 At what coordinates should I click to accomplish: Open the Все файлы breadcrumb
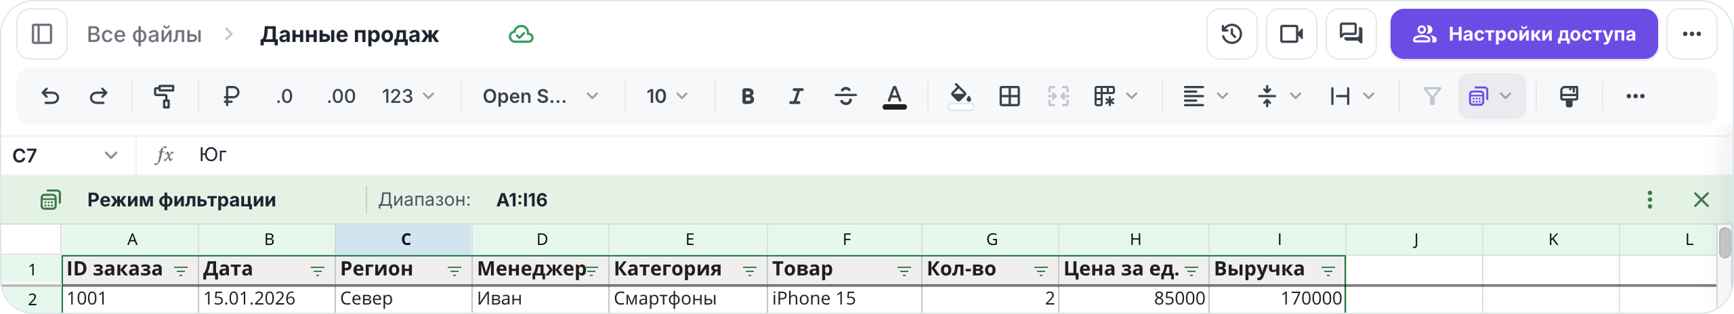[144, 35]
